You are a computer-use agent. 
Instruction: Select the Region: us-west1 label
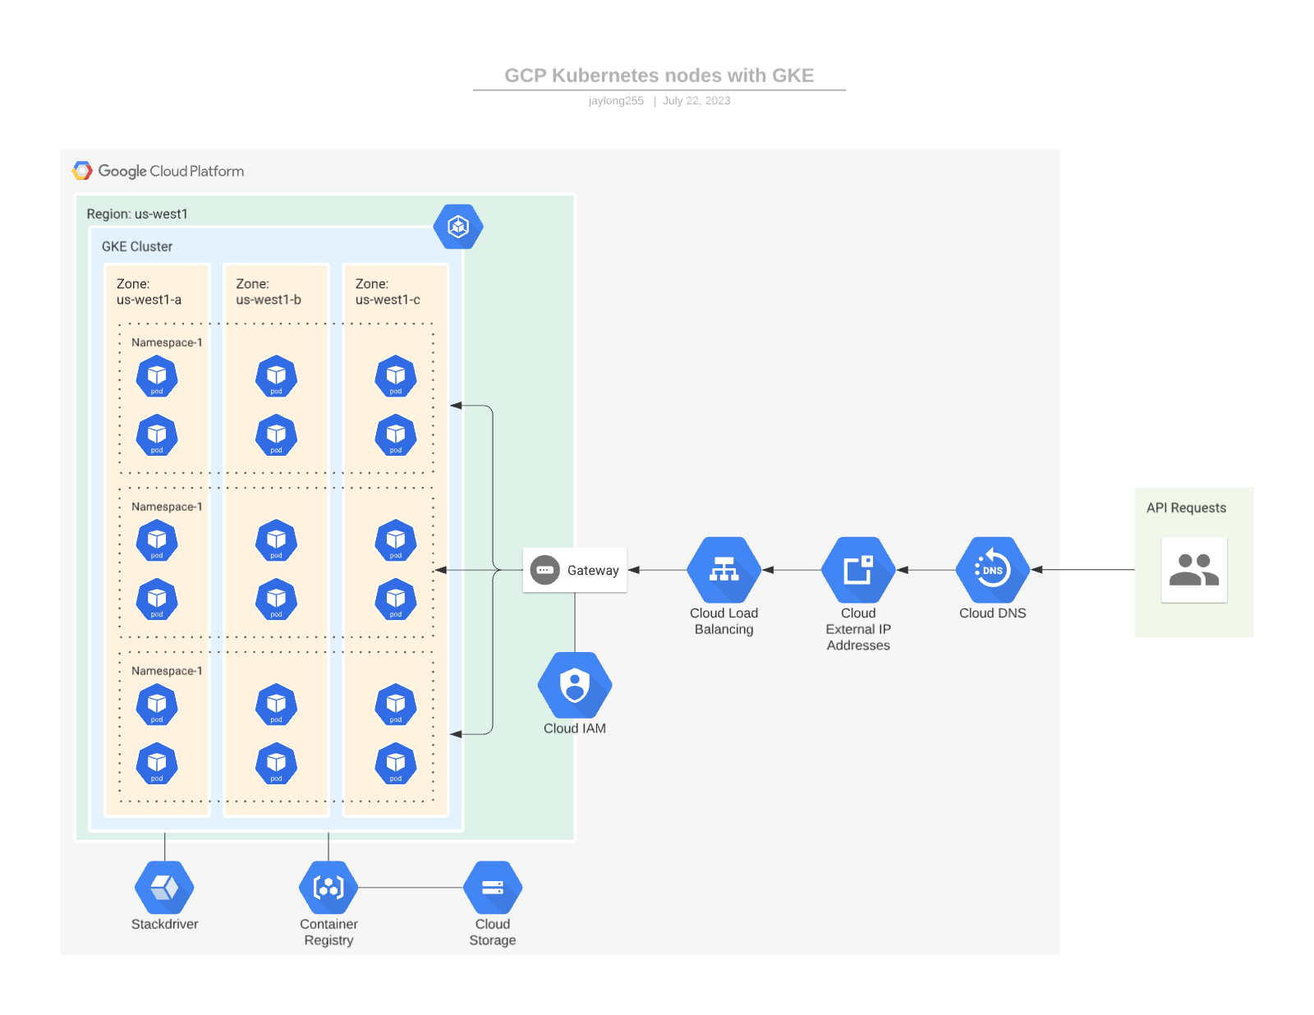[137, 214]
